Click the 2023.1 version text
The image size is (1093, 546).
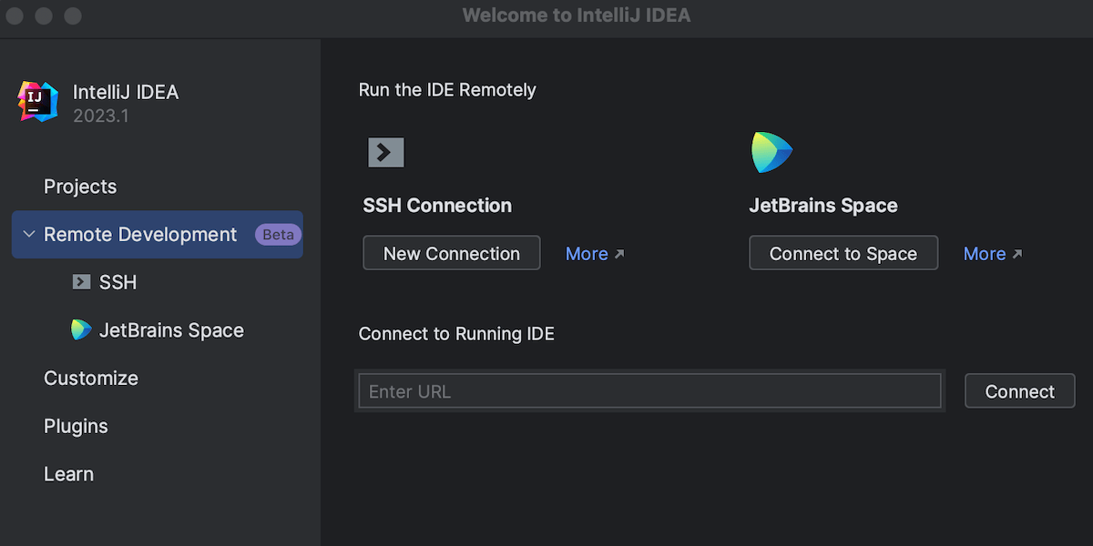(101, 116)
